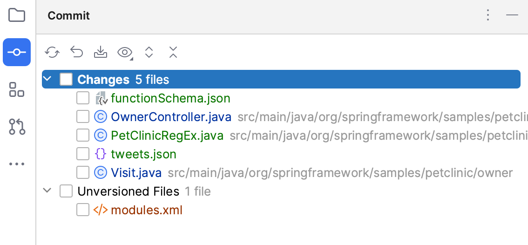Select OwnerController.java in the changes list
This screenshot has height=245, width=528.
coord(171,117)
